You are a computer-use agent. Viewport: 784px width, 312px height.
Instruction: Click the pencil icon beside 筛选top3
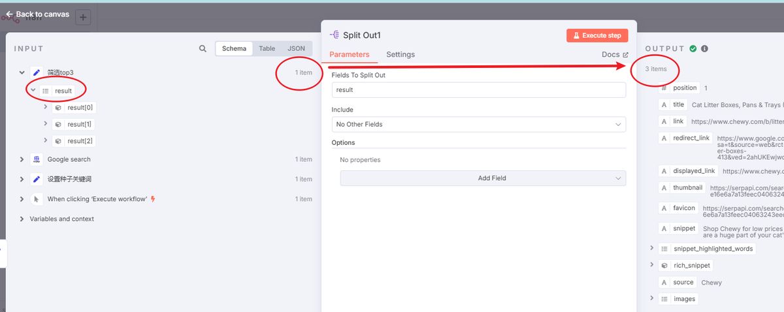(37, 72)
